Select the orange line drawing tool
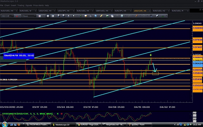The image size is (203, 127). 136,16
